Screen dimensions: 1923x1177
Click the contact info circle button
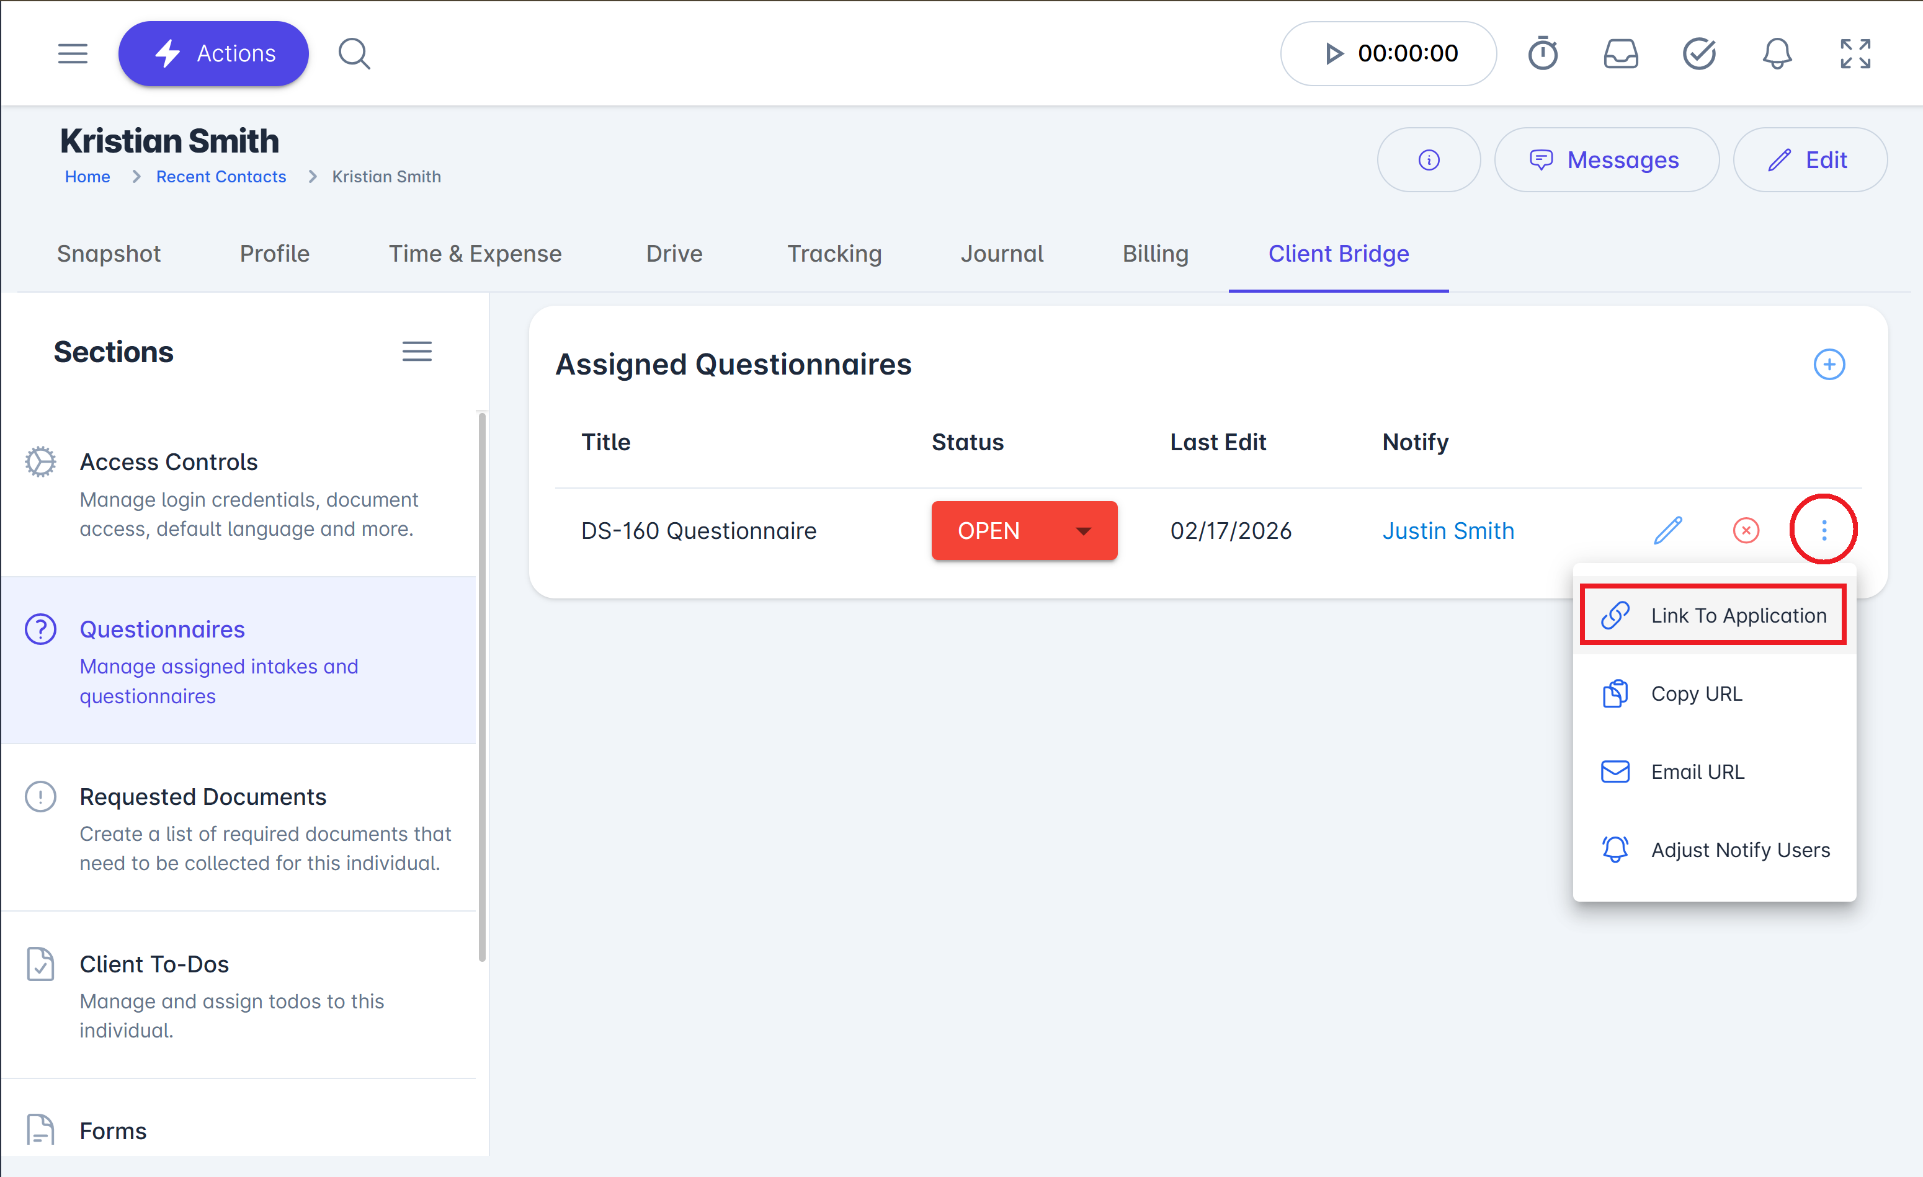[x=1428, y=160]
